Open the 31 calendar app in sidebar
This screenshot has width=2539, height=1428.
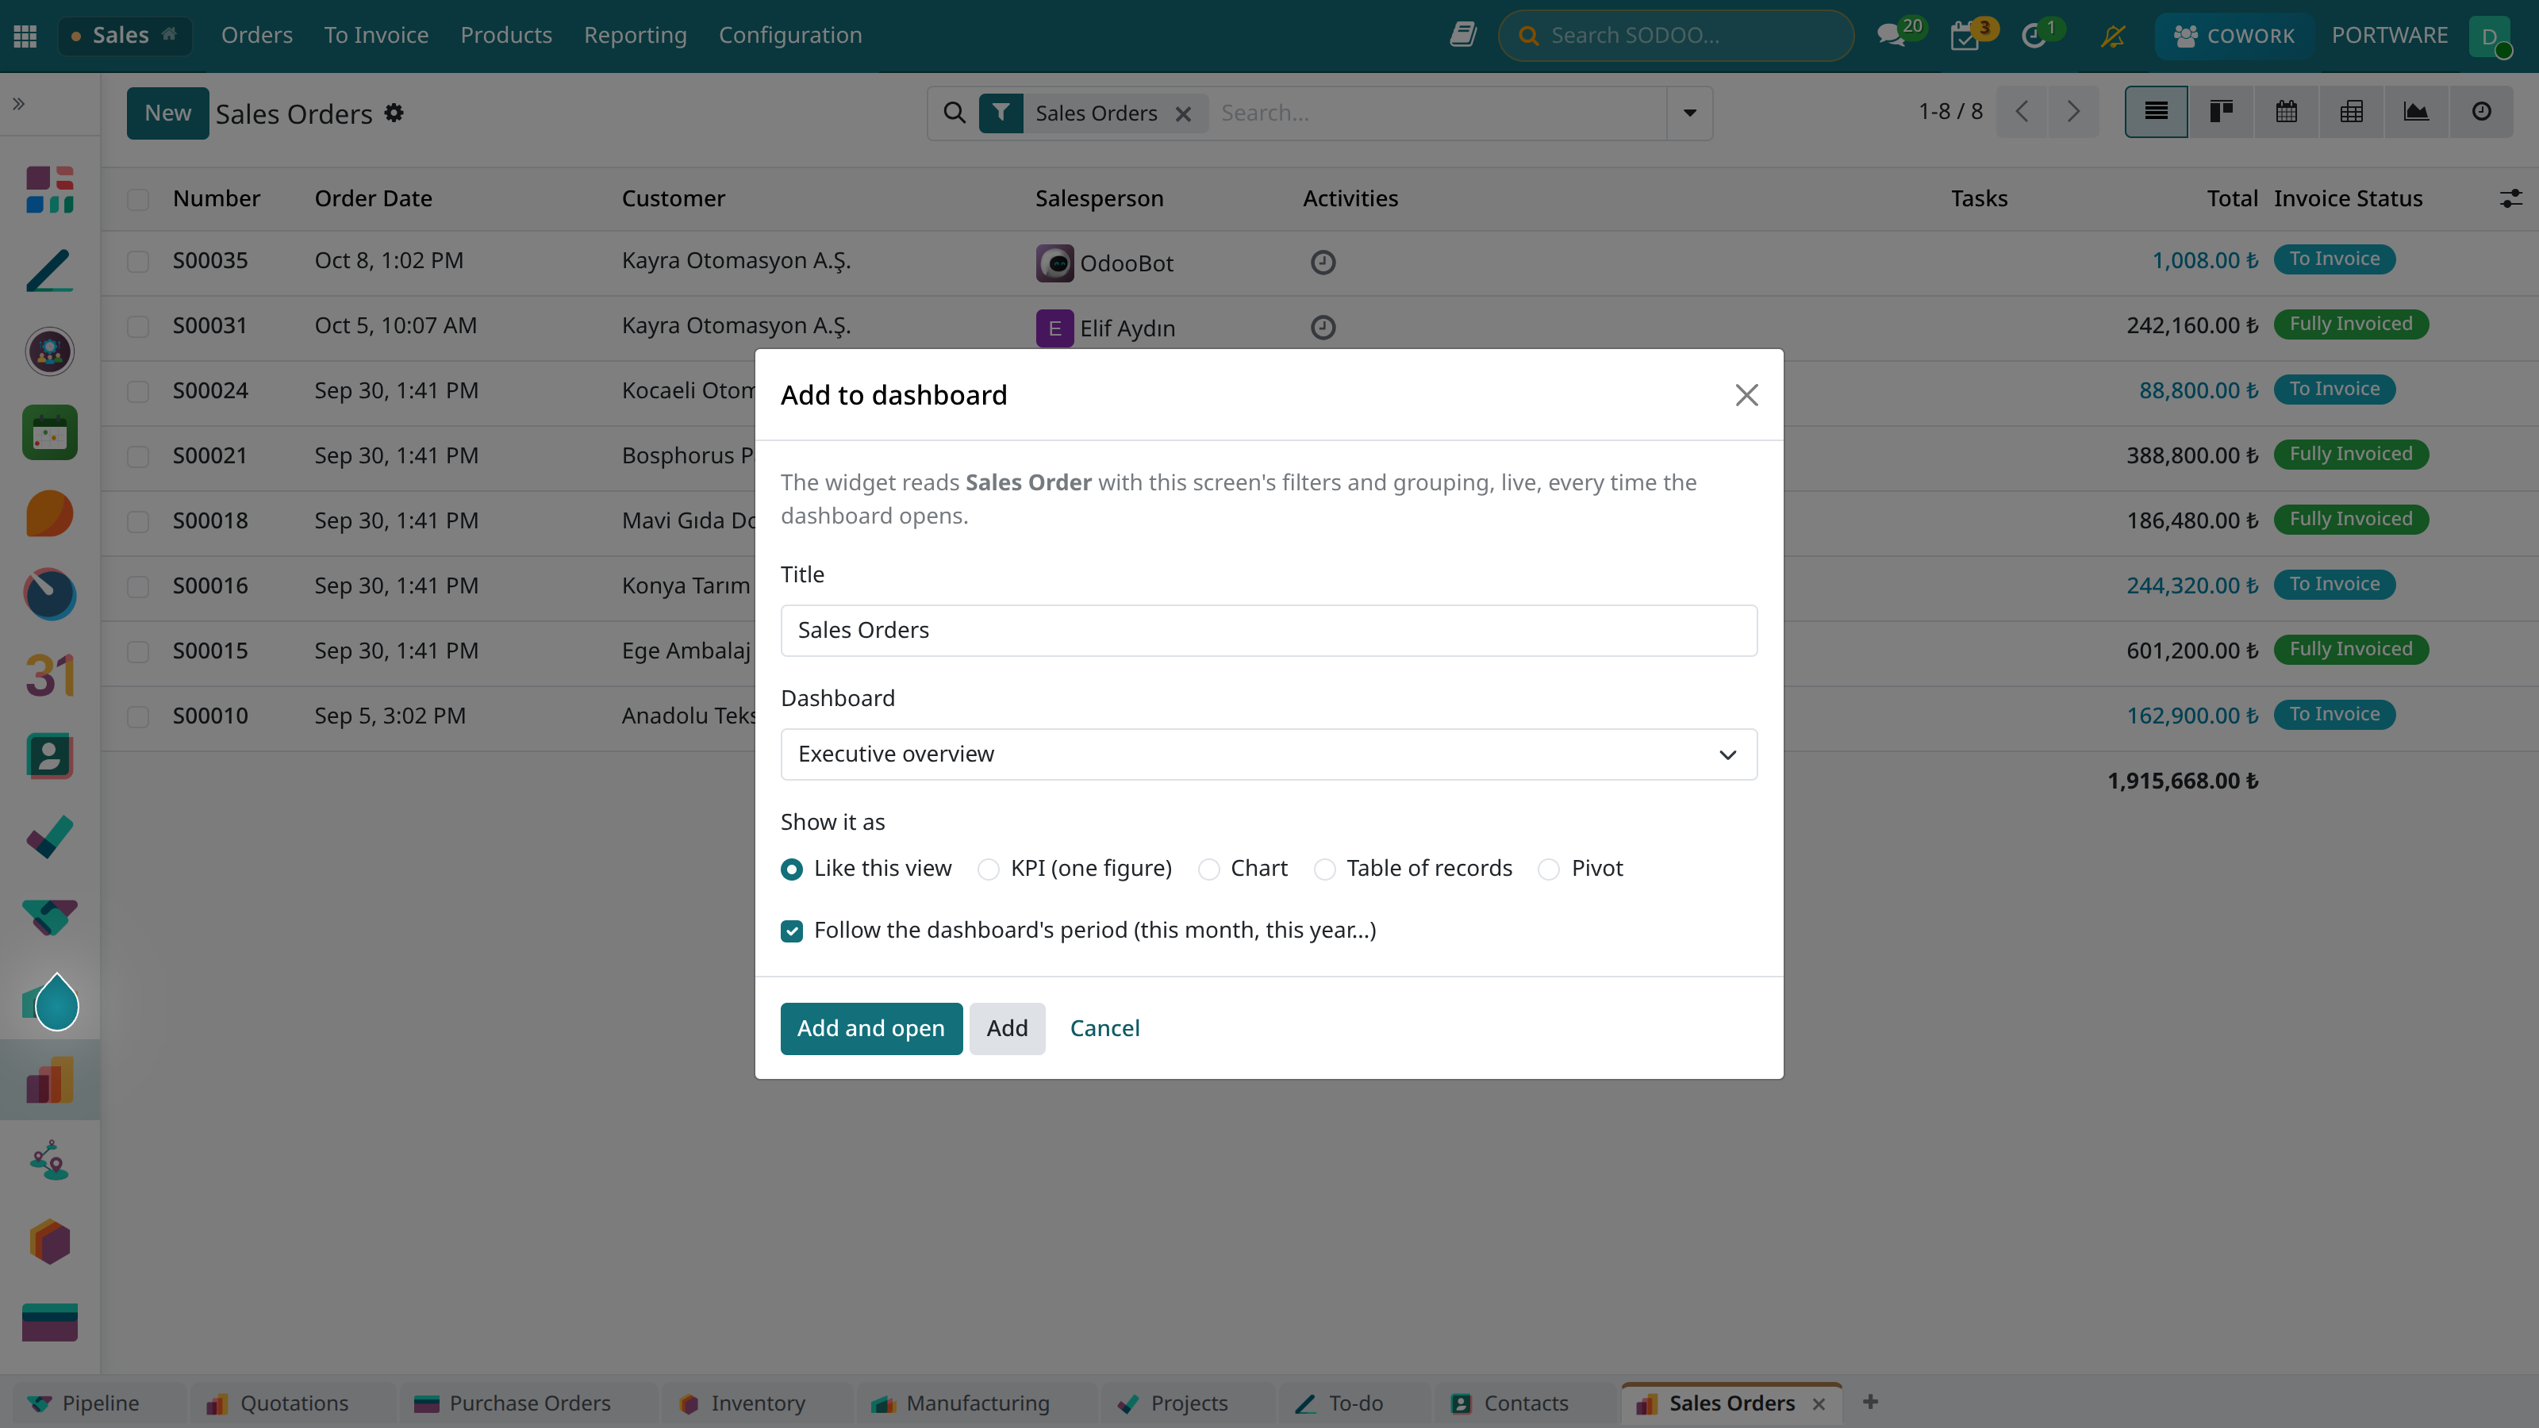click(49, 676)
